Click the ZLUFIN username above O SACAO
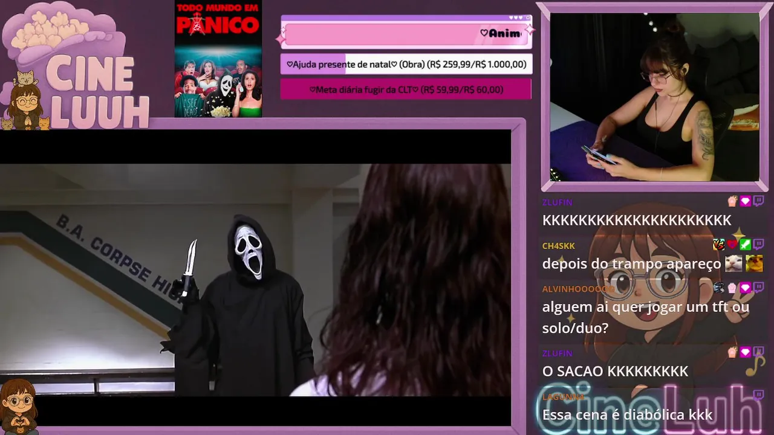This screenshot has width=774, height=435. pyautogui.click(x=557, y=353)
